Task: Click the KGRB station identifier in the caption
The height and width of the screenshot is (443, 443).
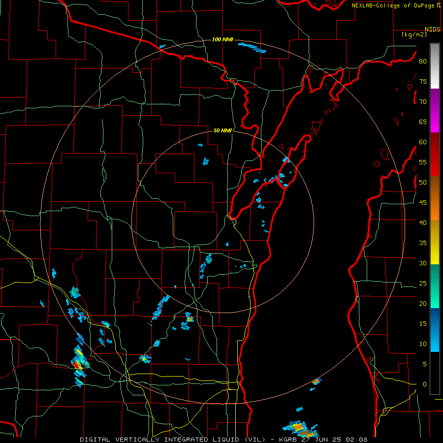Action: tap(288, 440)
